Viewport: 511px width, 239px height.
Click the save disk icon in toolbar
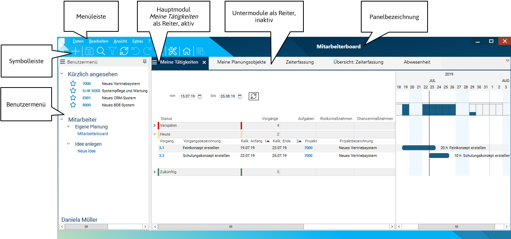tap(89, 51)
